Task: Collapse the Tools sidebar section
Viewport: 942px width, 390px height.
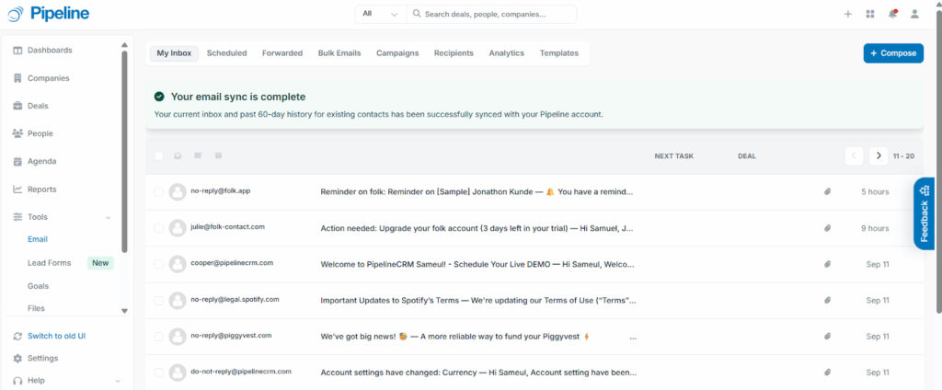Action: 109,217
